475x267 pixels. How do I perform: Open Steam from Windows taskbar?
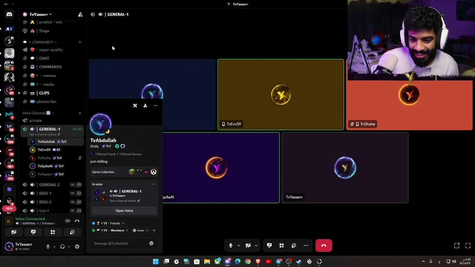(299, 262)
